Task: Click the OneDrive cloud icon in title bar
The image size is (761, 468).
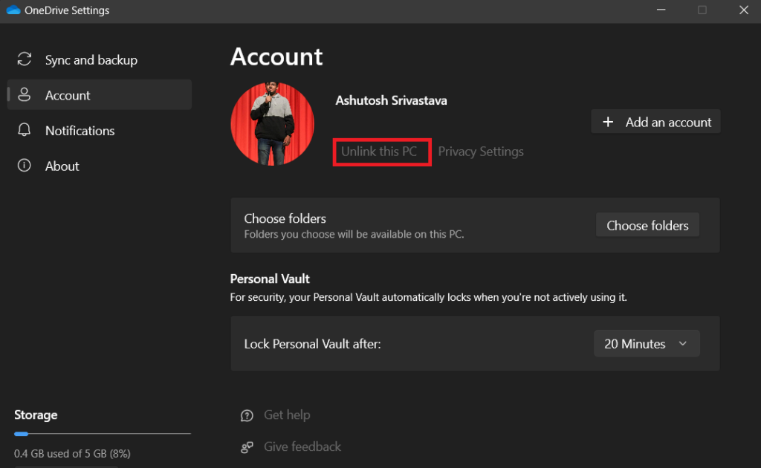Action: point(12,10)
